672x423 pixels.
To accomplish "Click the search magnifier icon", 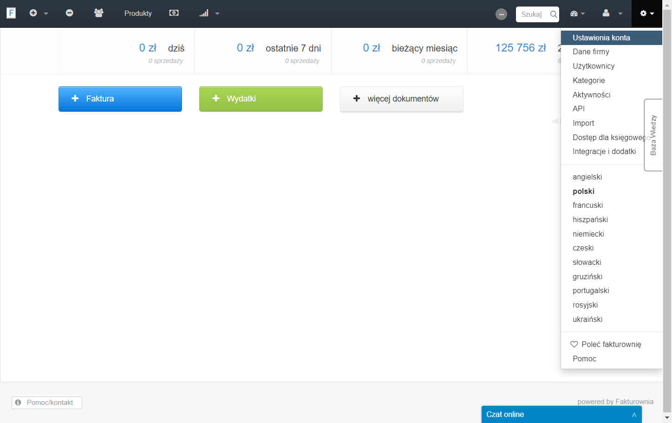I will pyautogui.click(x=554, y=14).
